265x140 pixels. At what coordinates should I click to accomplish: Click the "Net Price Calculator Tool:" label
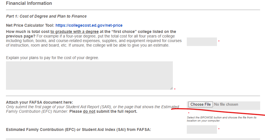pos(30,26)
